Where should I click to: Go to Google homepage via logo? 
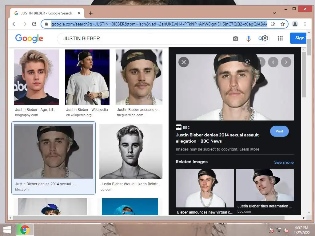[x=29, y=38]
